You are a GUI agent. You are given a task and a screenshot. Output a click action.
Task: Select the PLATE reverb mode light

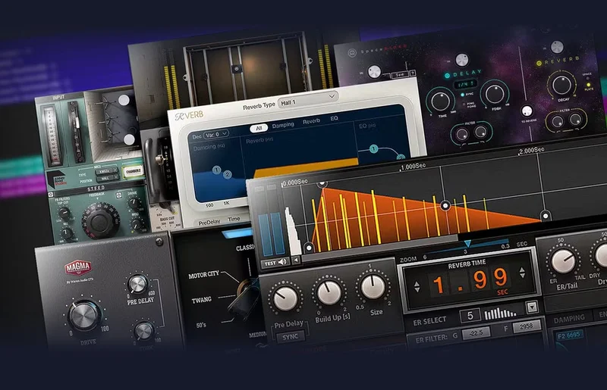tap(589, 85)
